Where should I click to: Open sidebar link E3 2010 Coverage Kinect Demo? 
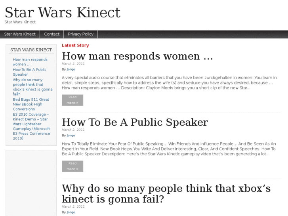[31, 126]
